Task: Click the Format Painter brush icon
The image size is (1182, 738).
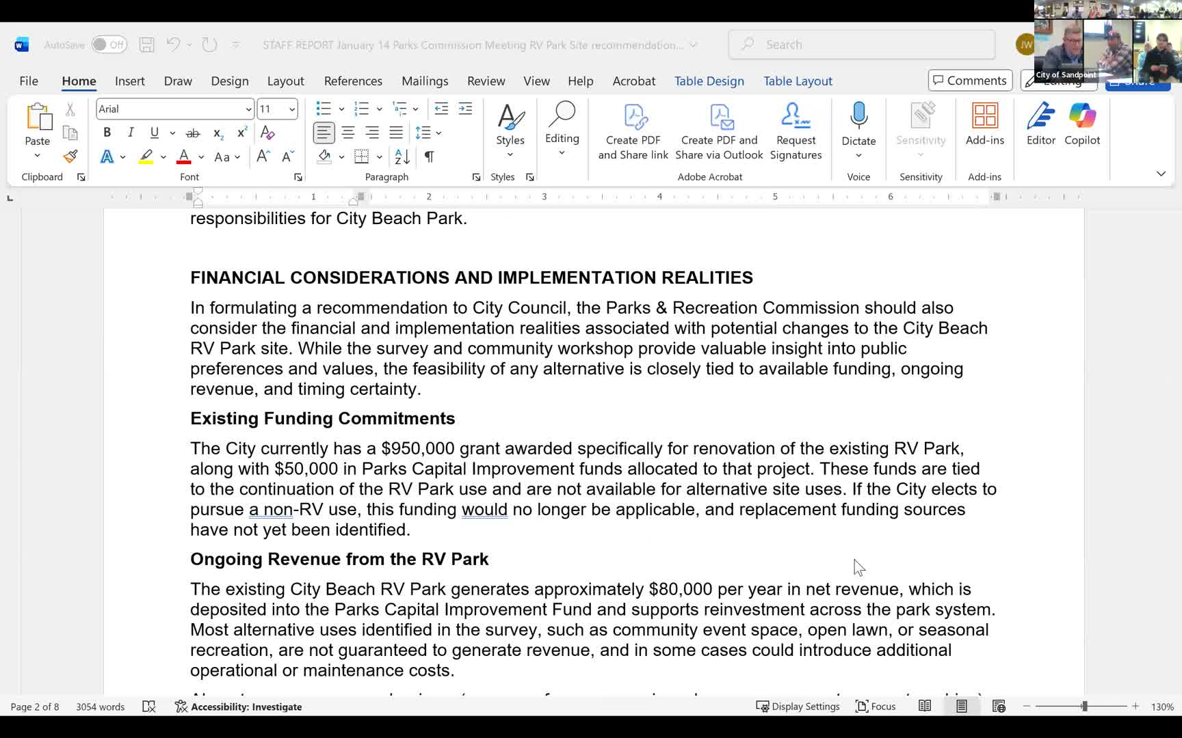Action: coord(70,156)
